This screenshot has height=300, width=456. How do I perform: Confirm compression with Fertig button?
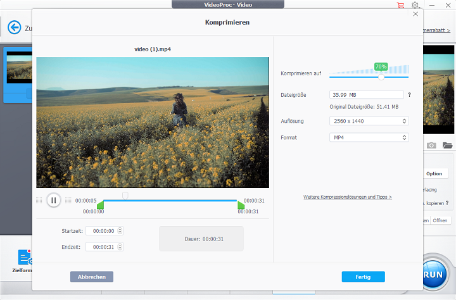point(363,277)
